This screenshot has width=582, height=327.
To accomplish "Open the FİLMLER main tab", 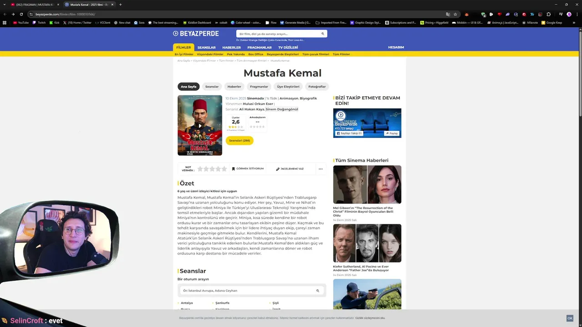I will click(184, 47).
